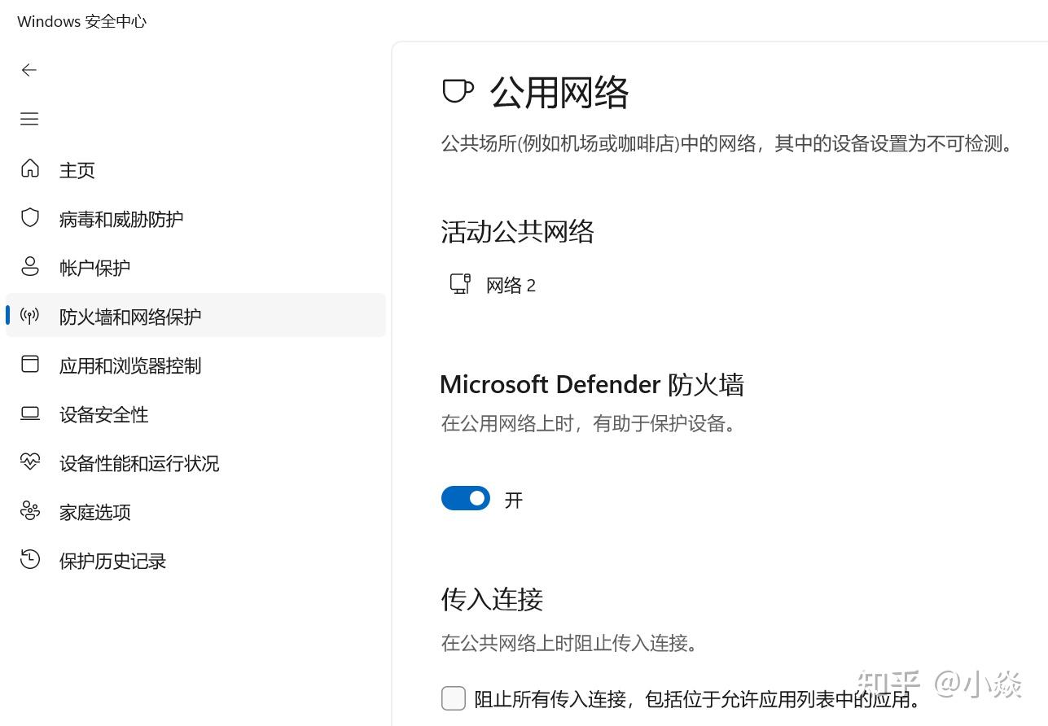
Task: Open 应用和浏览器控制 settings
Action: 130,365
